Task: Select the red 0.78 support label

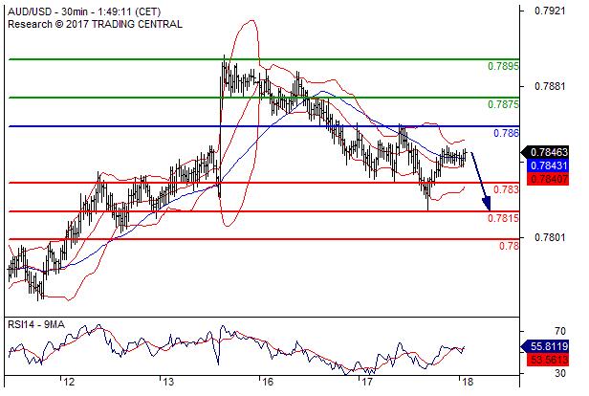Action: click(509, 246)
